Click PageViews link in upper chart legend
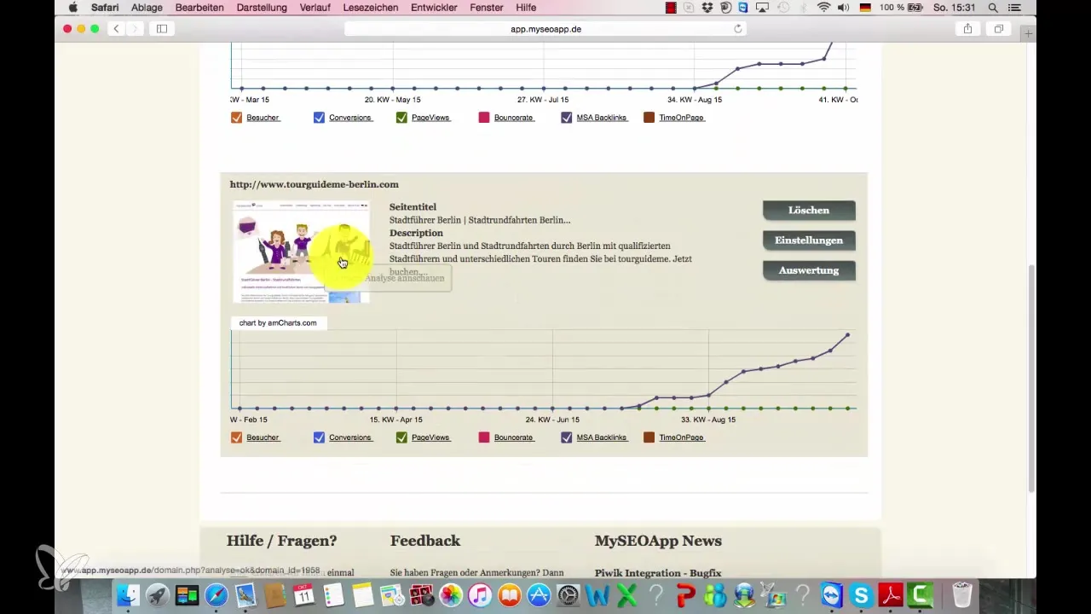Screen dimensions: 1091x614 click(x=430, y=118)
